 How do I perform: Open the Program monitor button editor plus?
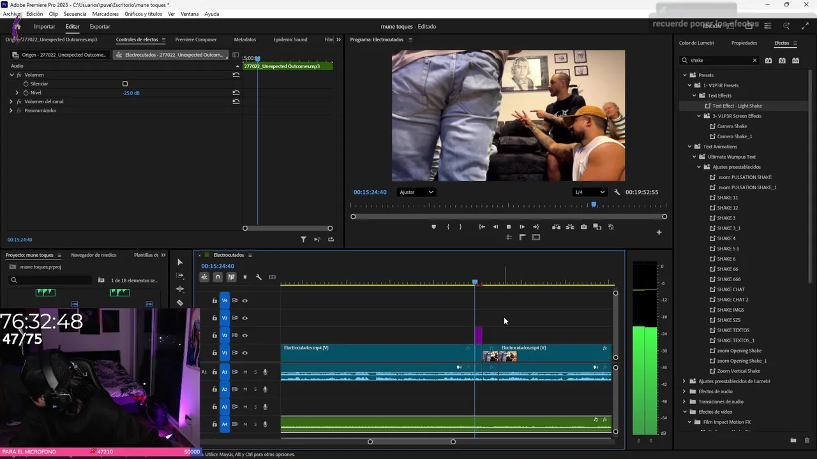pyautogui.click(x=659, y=232)
